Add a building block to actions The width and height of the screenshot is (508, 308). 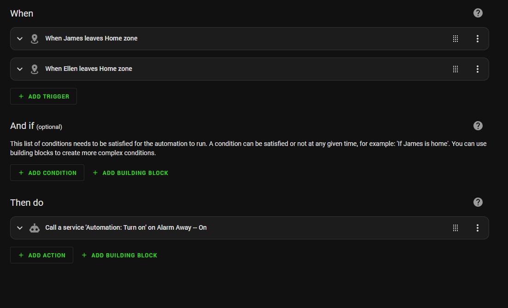click(120, 255)
